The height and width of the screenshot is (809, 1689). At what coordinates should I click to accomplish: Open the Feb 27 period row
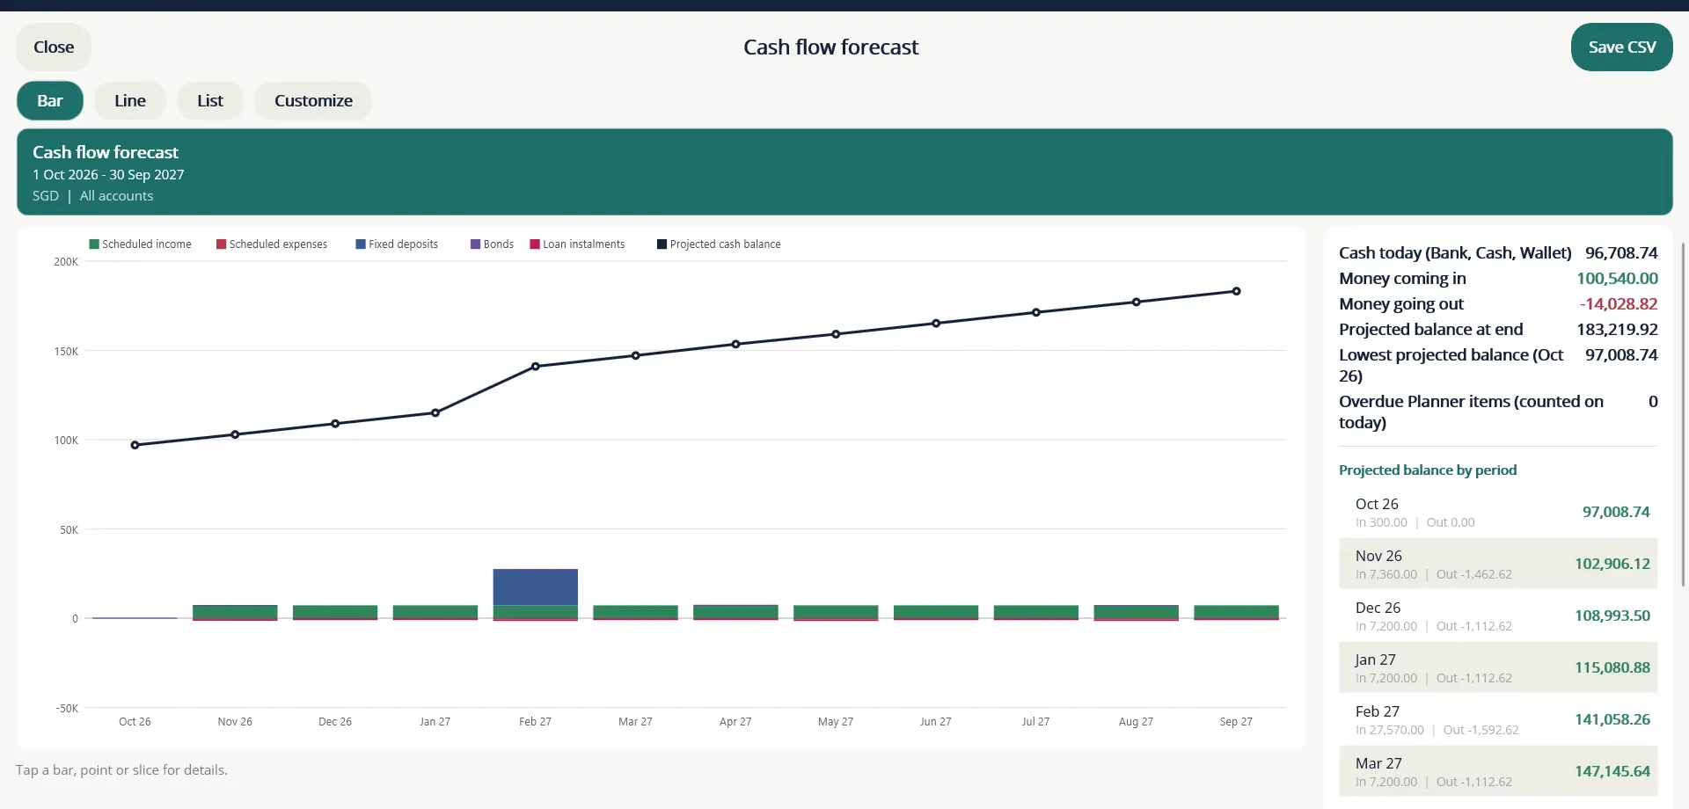point(1498,719)
